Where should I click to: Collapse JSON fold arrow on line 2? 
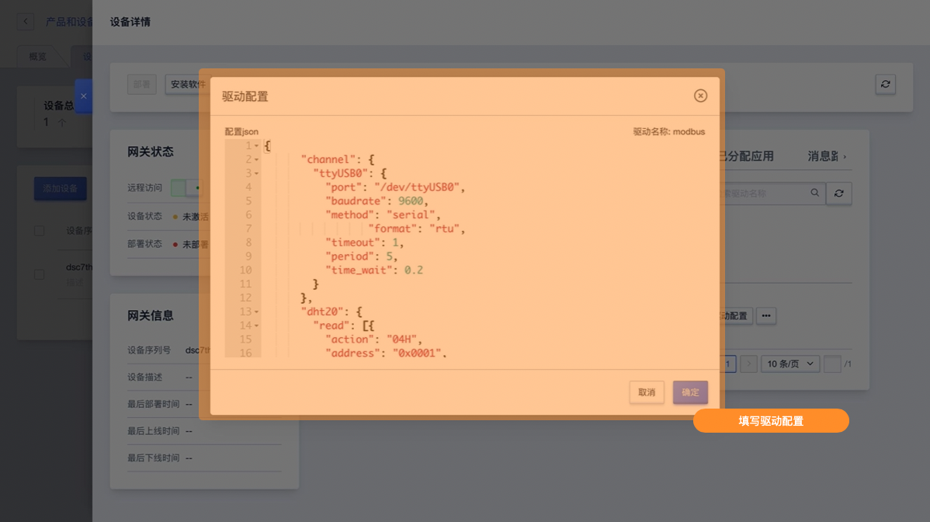257,160
